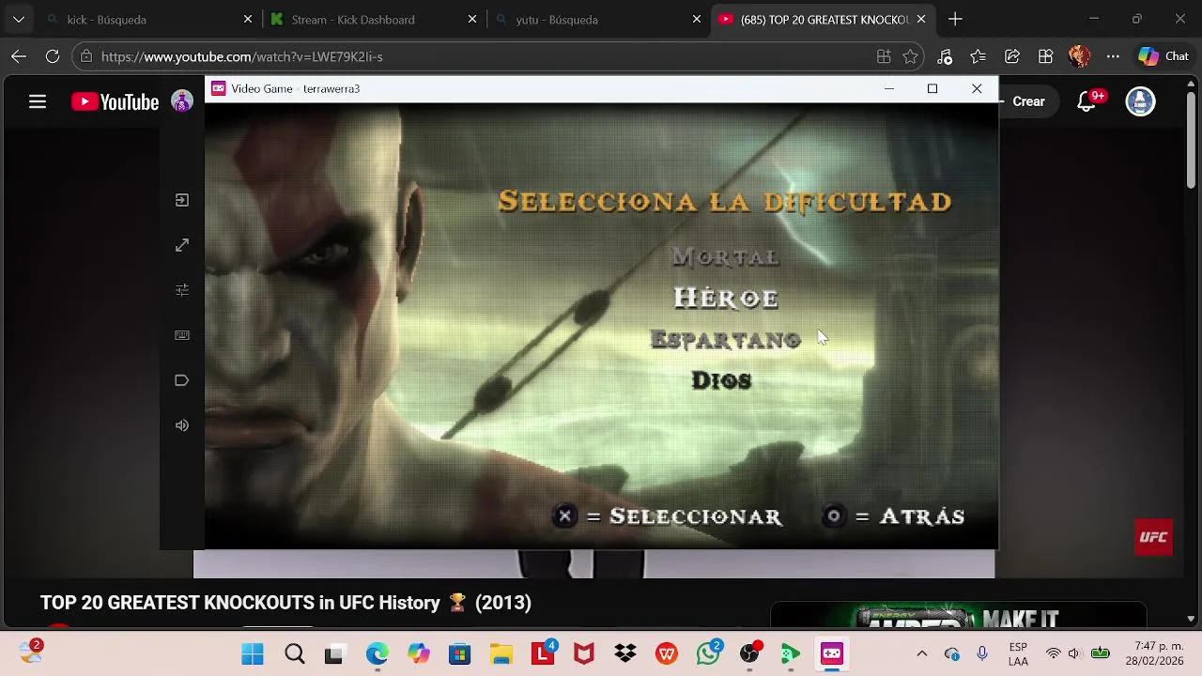Open OBS Studio from the taskbar
This screenshot has height=676, width=1202.
point(749,653)
